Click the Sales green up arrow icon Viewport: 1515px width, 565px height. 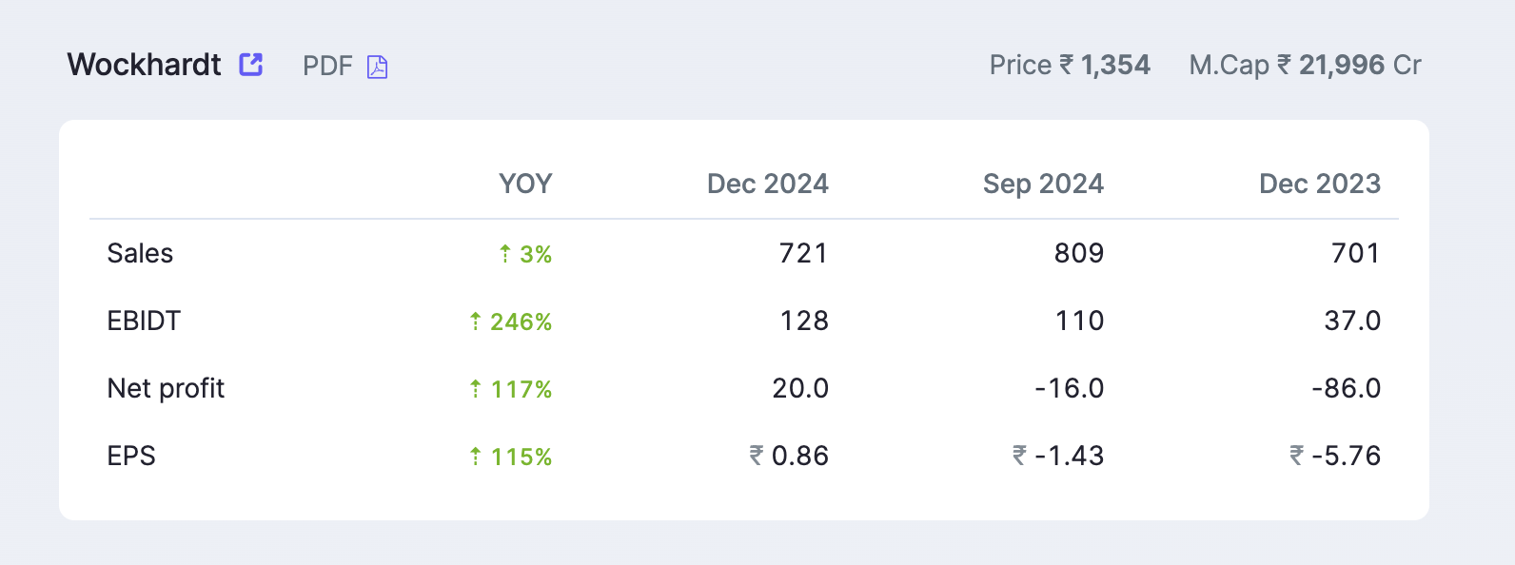pyautogui.click(x=505, y=254)
